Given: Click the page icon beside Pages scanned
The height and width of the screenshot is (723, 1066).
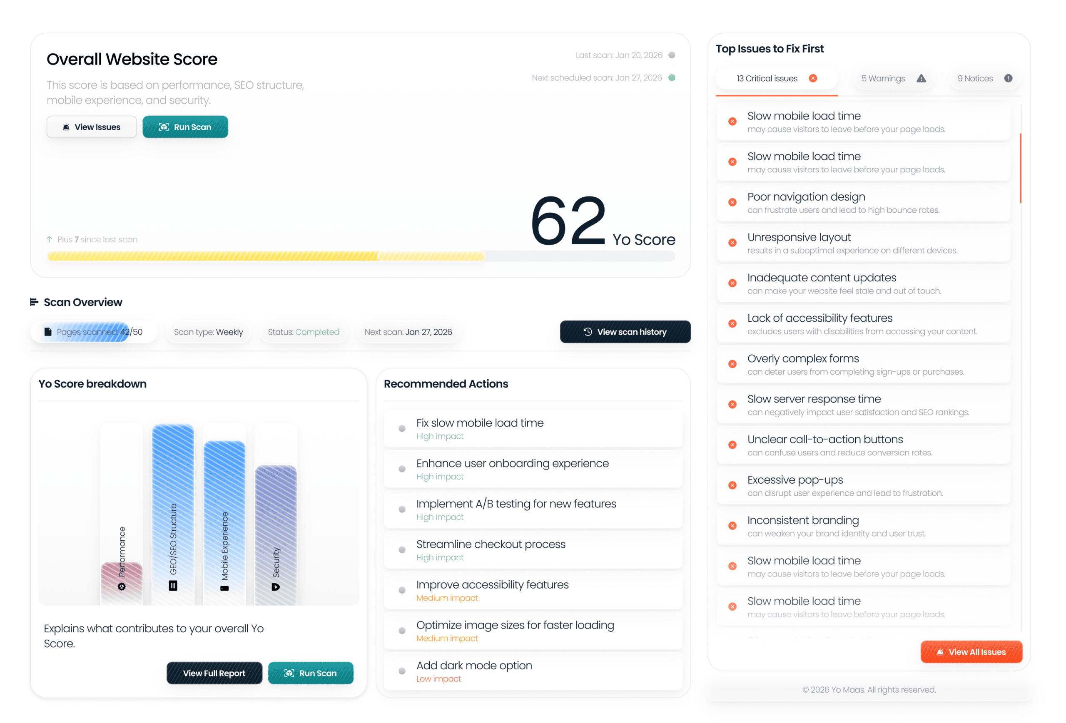Looking at the screenshot, I should coord(48,331).
